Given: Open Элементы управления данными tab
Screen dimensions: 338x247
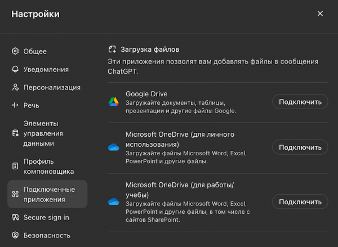Looking at the screenshot, I should point(47,133).
